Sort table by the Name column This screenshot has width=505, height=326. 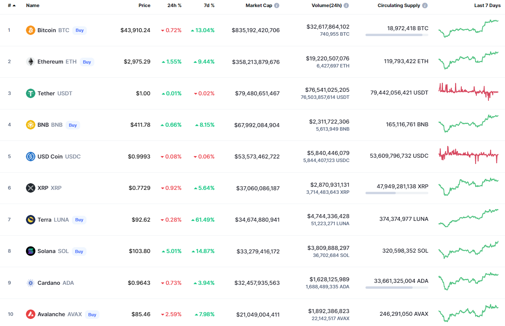coord(33,5)
